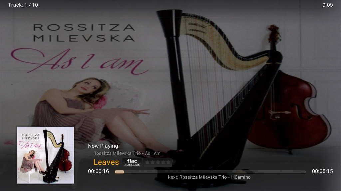341x191 pixels.
Task: Rate the song one star
Action: (147, 162)
